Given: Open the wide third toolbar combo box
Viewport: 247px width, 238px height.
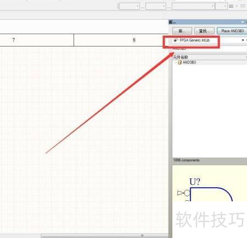Looking at the screenshot, I should [193, 7].
